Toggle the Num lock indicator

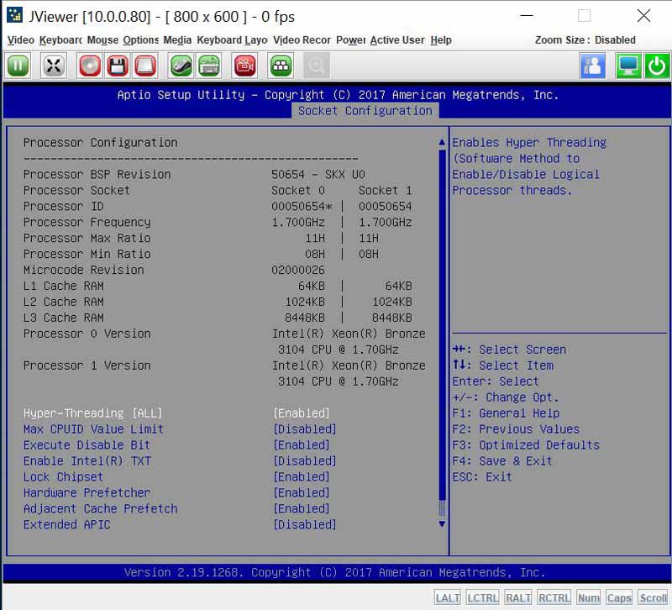589,597
